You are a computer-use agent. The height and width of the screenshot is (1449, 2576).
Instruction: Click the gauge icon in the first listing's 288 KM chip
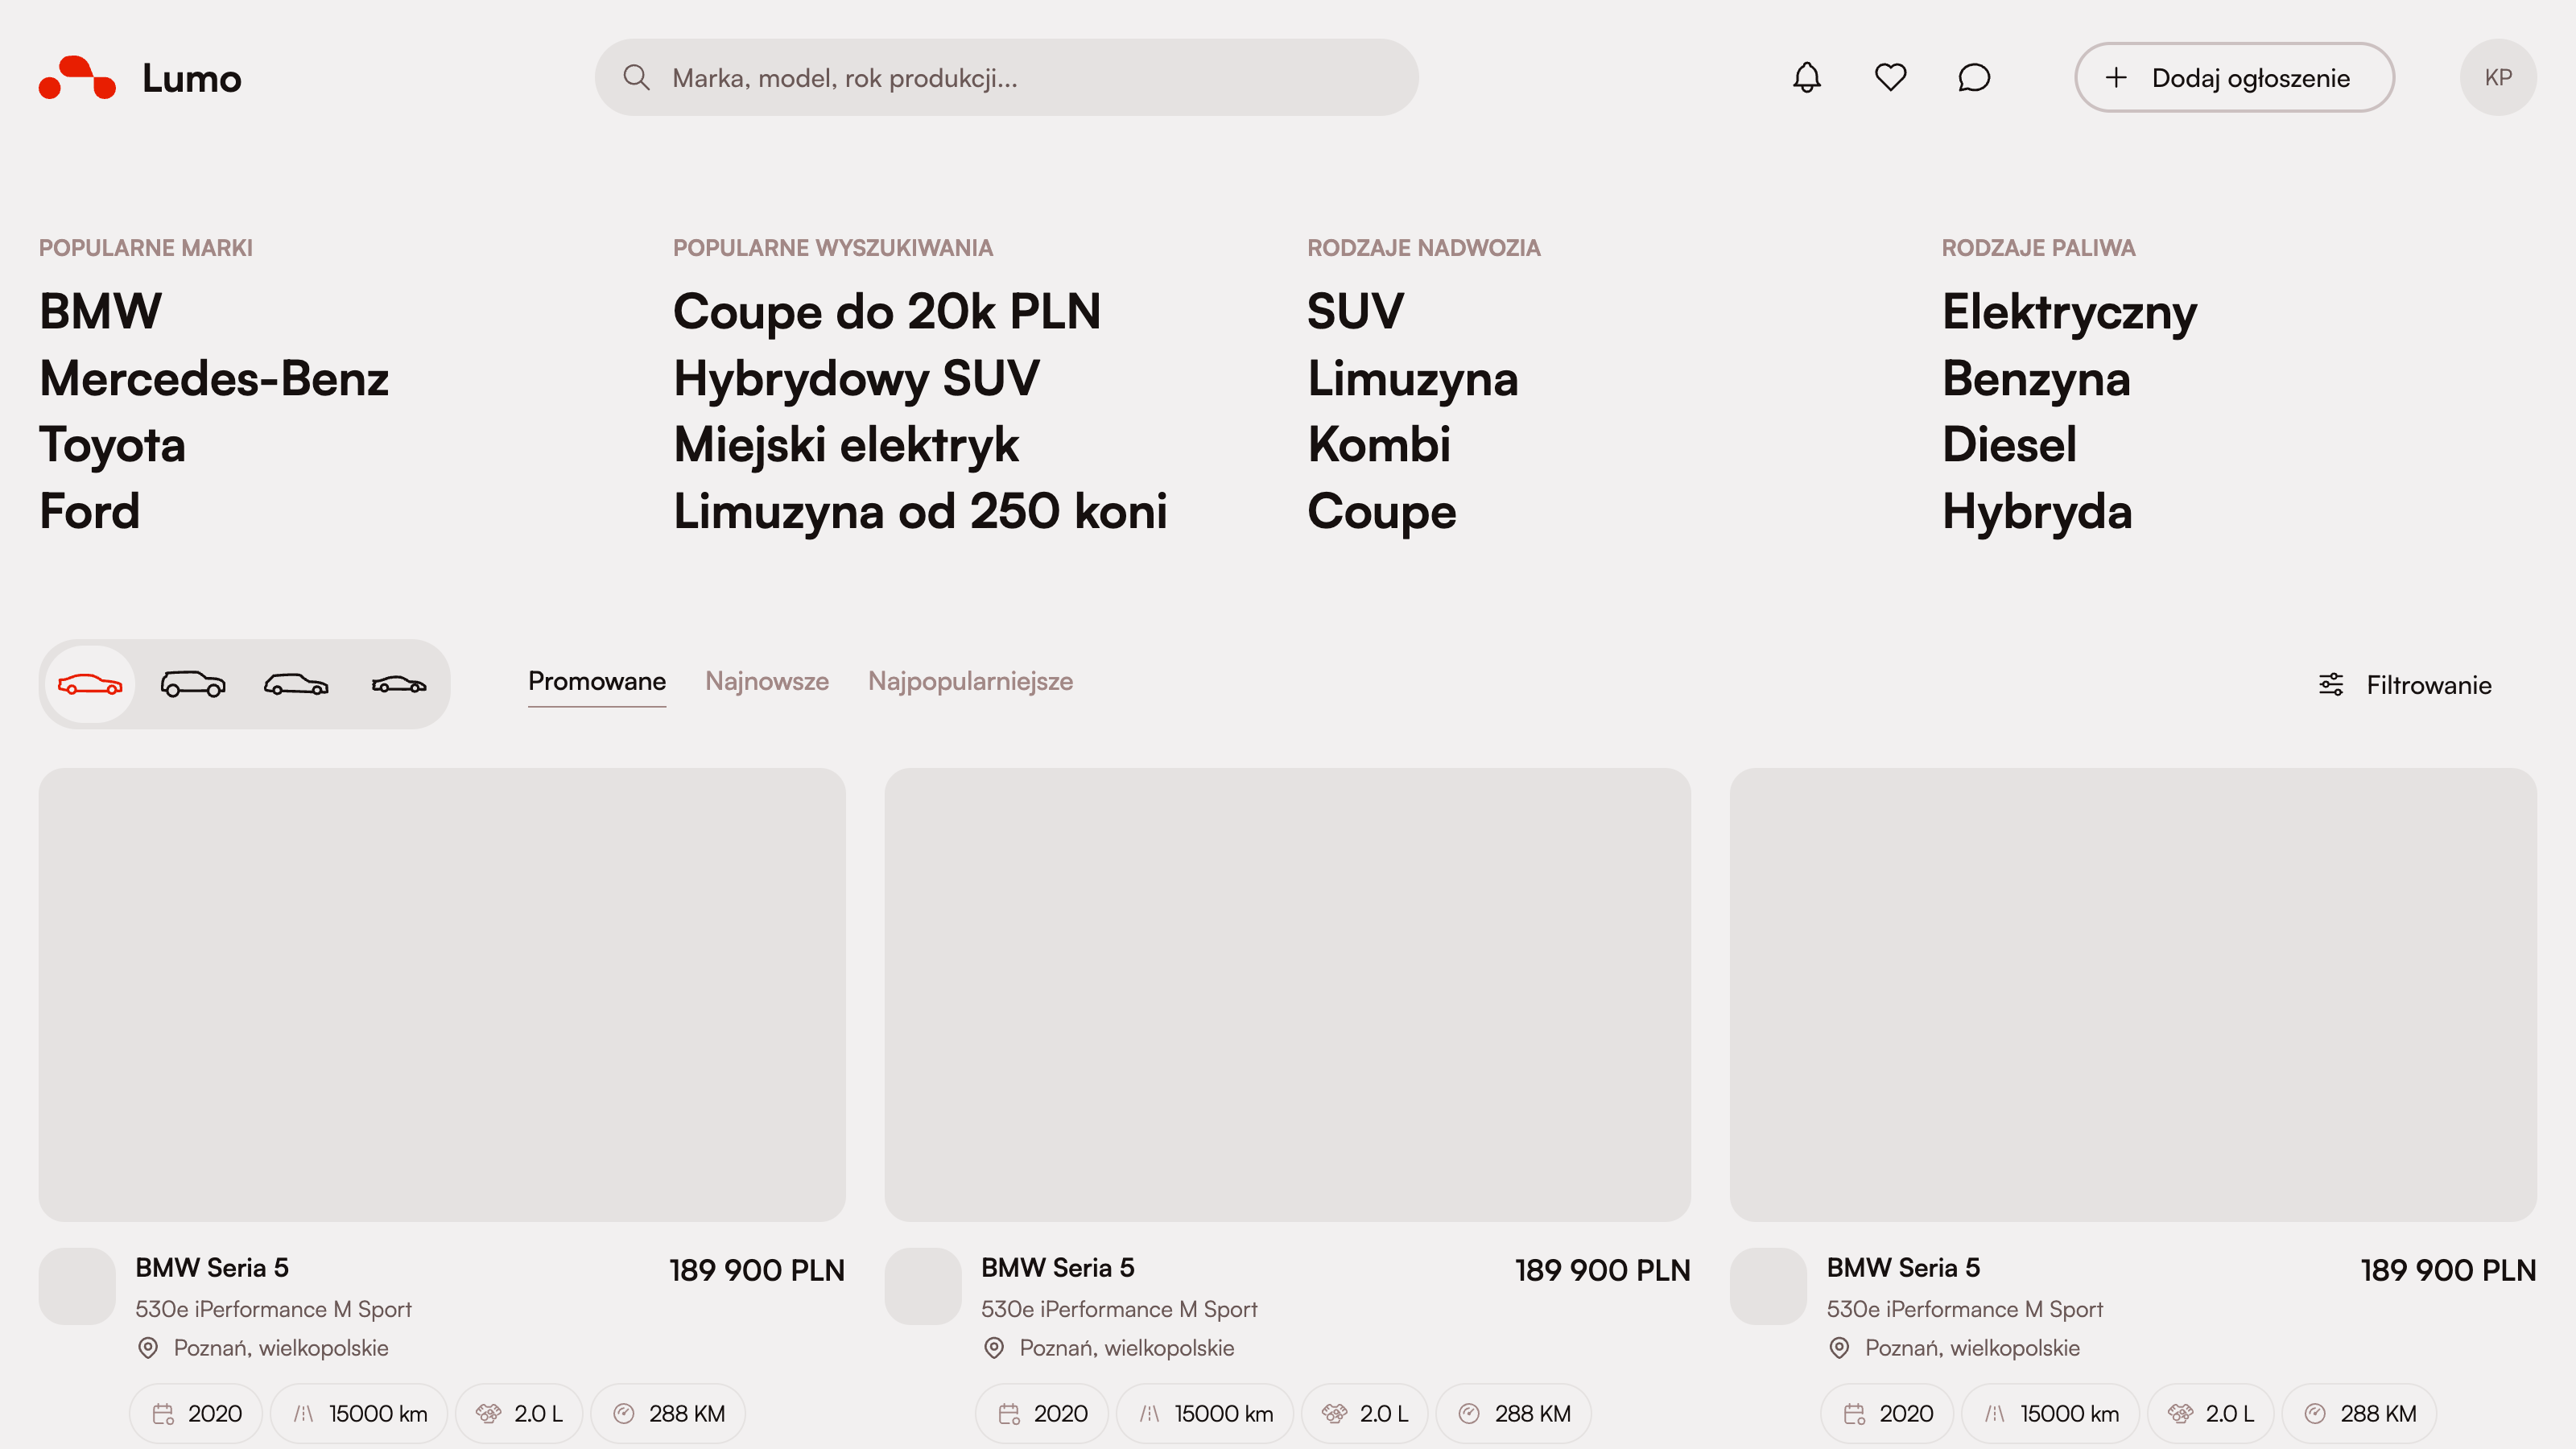[x=624, y=1414]
